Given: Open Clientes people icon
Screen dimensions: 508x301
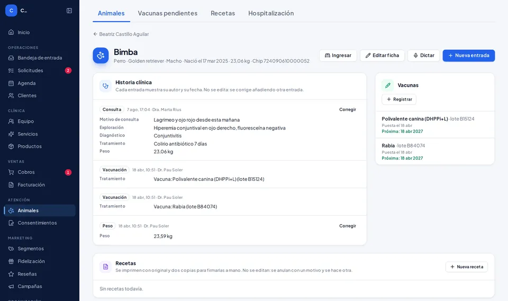Looking at the screenshot, I should click(x=11, y=96).
